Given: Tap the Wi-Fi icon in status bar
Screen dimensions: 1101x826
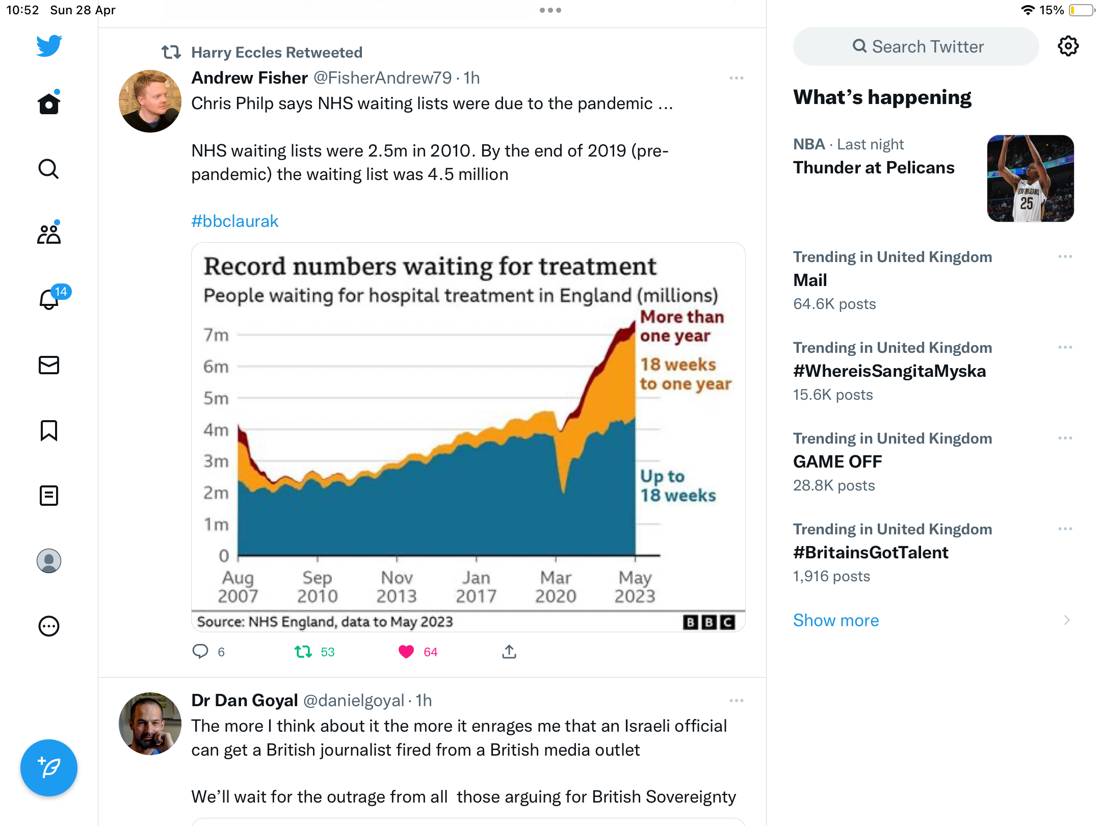Looking at the screenshot, I should coord(1028,10).
